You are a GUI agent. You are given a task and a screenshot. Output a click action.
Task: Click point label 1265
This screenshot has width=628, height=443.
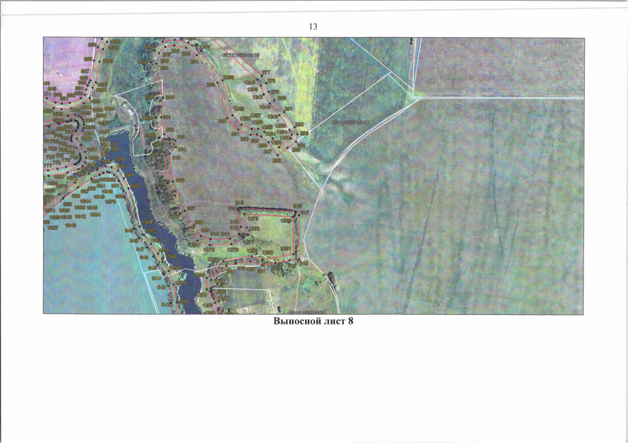(149, 47)
